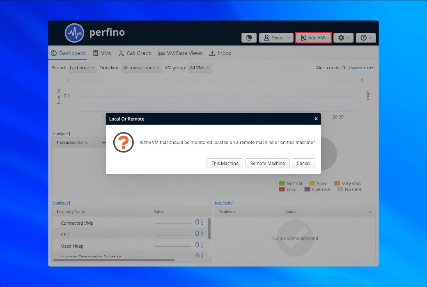Screen dimensions: 427x287
Task: Click the VM Data Views chart icon
Action: [x=161, y=54]
